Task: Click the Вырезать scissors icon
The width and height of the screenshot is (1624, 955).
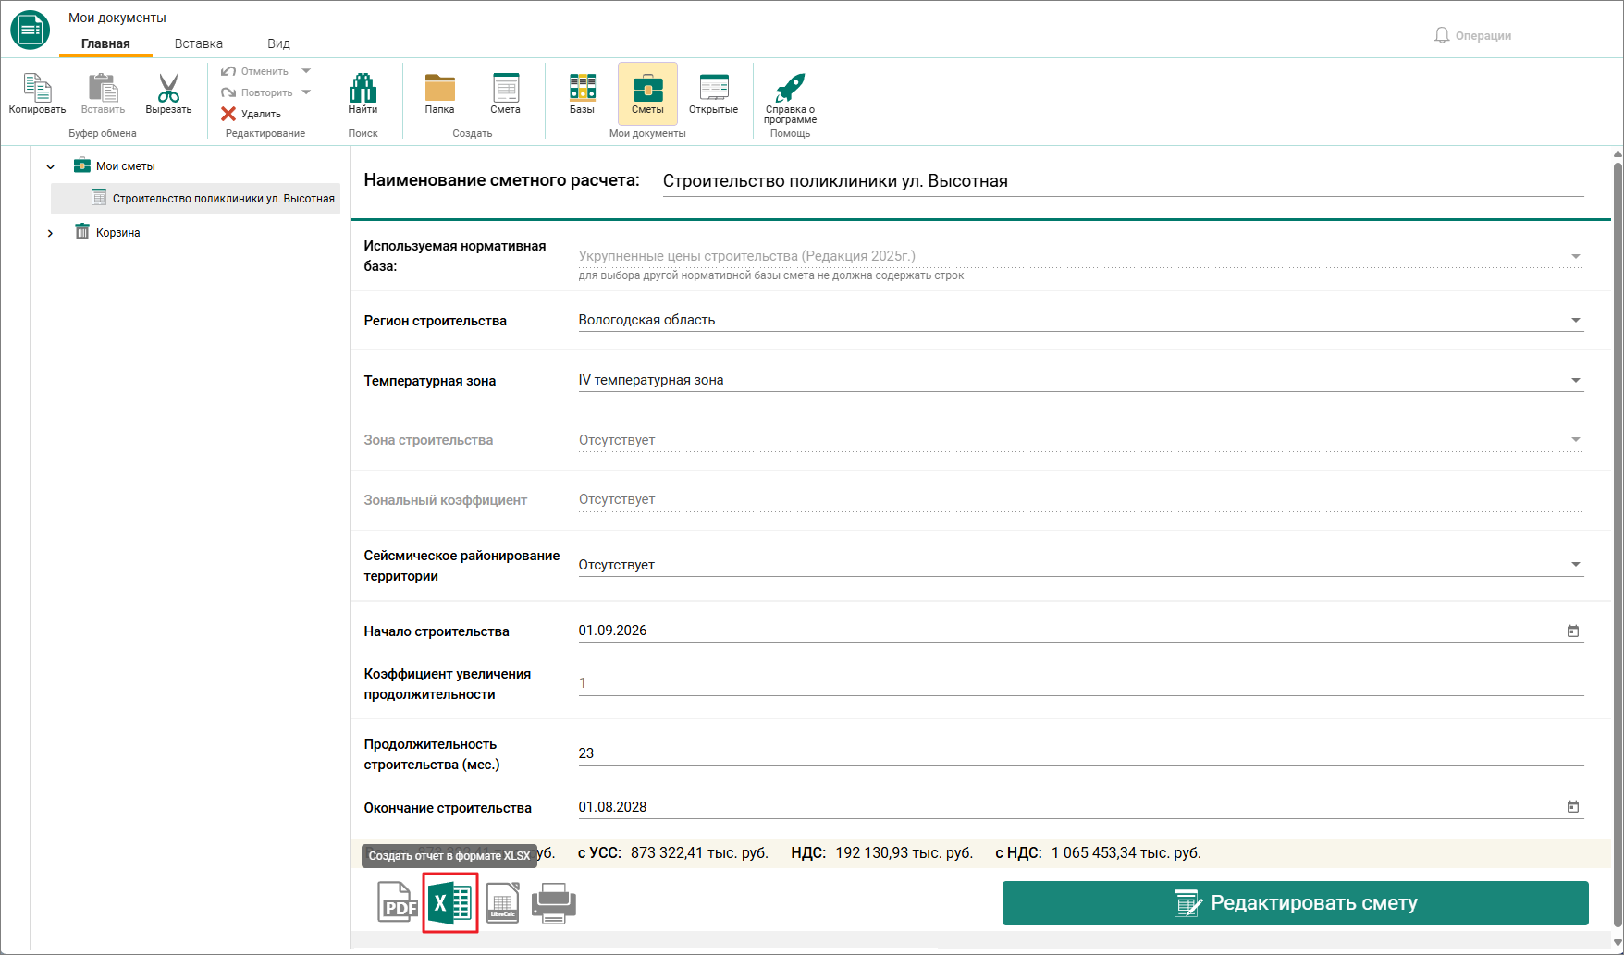Action: tap(168, 88)
